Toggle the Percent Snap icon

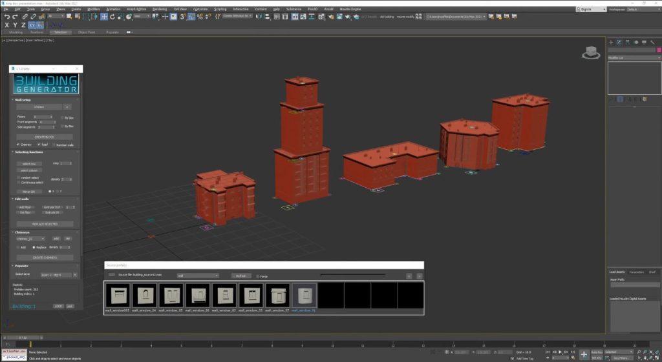point(200,17)
